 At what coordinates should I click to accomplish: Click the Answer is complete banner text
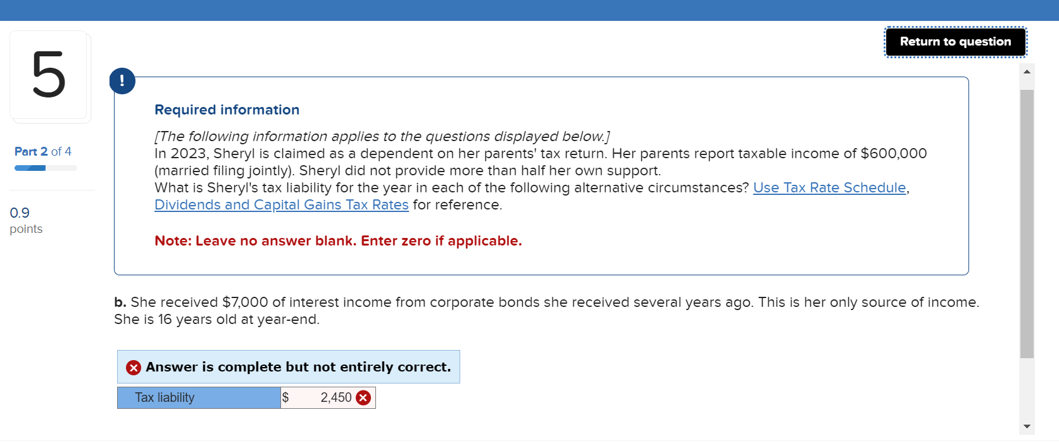pos(298,367)
